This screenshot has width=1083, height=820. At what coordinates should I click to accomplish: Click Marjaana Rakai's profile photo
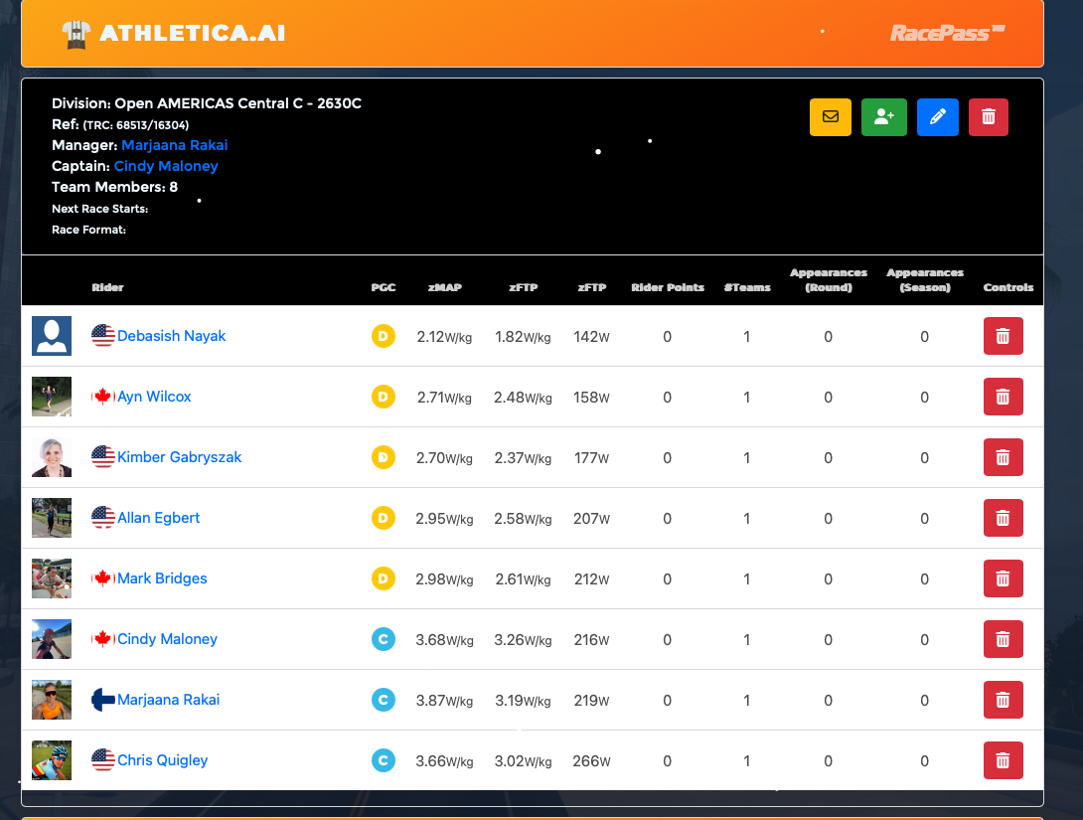pos(52,700)
